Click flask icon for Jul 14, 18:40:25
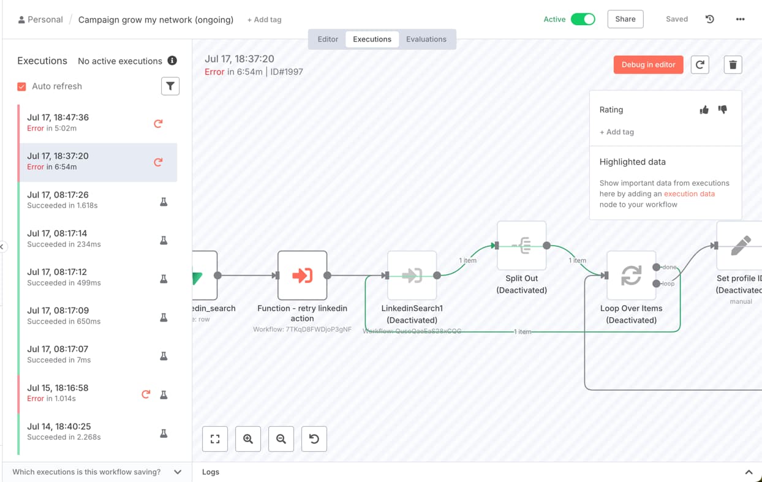The height and width of the screenshot is (482, 762). pyautogui.click(x=164, y=433)
